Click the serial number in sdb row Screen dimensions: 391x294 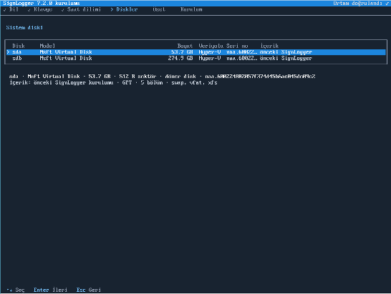[241, 59]
